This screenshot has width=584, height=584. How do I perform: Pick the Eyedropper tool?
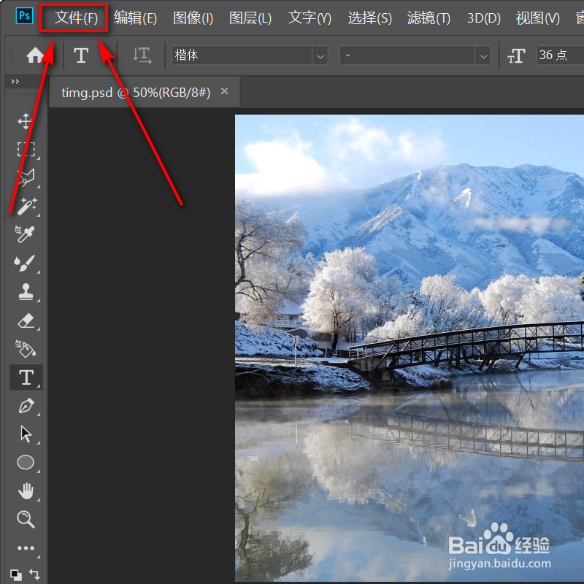pos(26,234)
